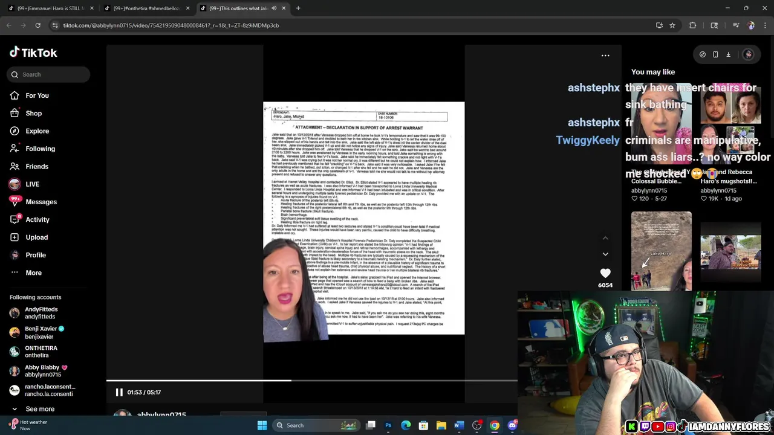The width and height of the screenshot is (774, 435).
Task: Open Task View in the taskbar
Action: [371, 425]
